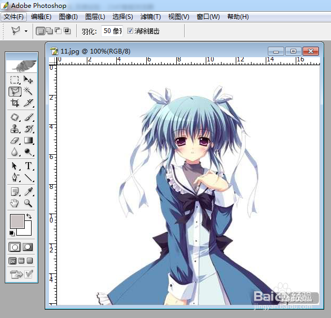The image size is (331, 318).
Task: Set Standard Screen display mode
Action: pos(13,261)
